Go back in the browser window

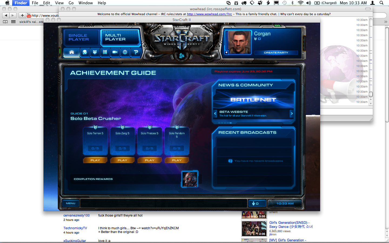click(6, 15)
